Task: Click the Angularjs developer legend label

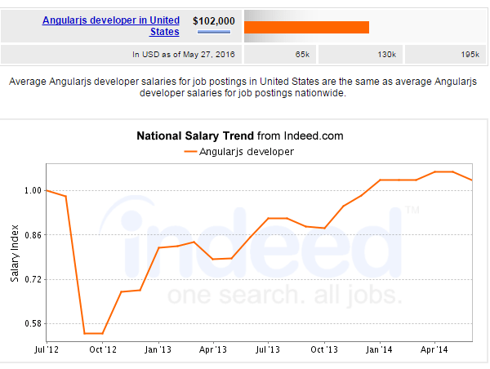Action: [247, 152]
